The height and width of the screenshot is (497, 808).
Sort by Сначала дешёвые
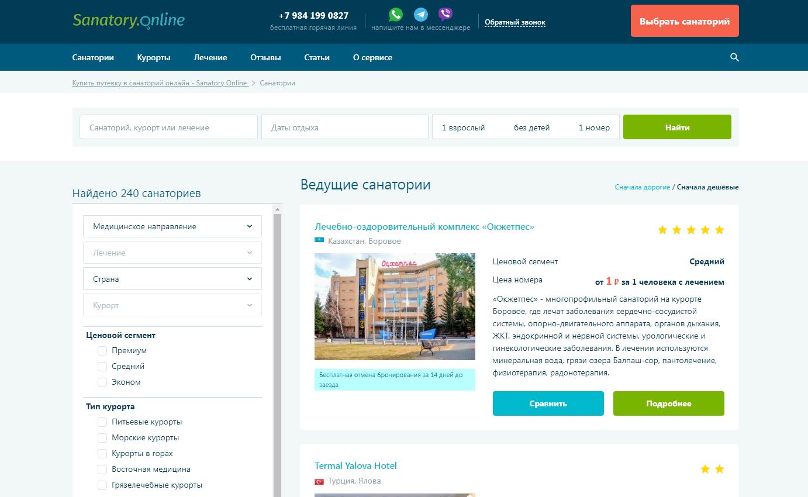pos(708,187)
